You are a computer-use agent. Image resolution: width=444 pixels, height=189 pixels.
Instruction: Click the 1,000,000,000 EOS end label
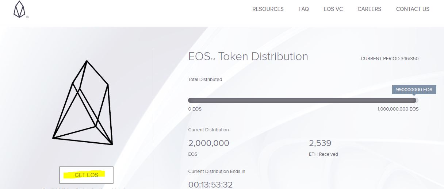point(398,109)
